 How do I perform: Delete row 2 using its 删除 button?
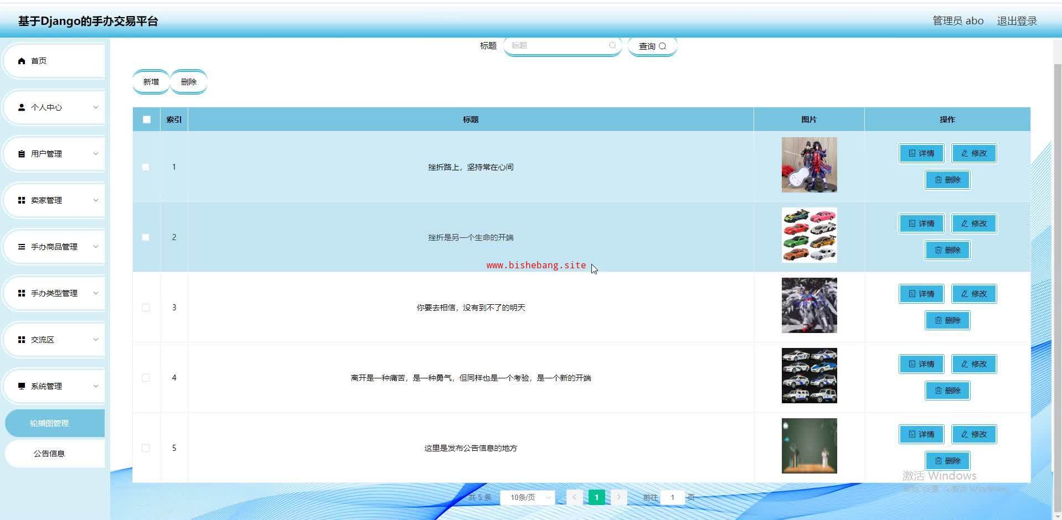pyautogui.click(x=947, y=250)
